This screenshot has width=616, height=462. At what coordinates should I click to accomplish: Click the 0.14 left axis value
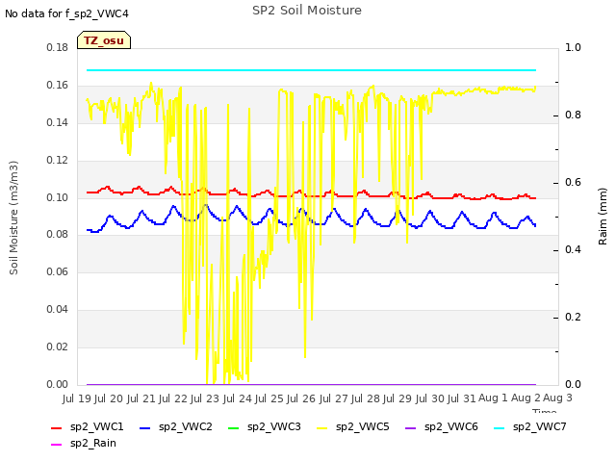click(x=58, y=123)
